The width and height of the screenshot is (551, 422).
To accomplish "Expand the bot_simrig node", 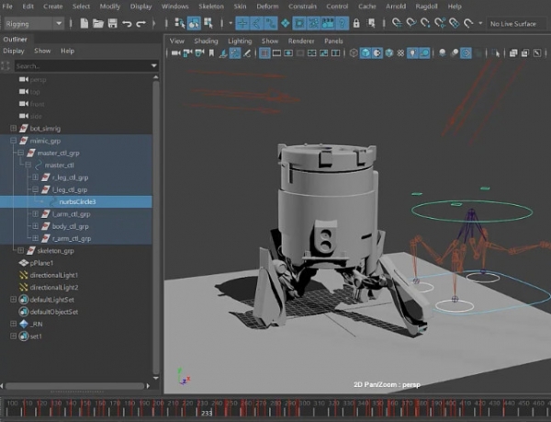I will pyautogui.click(x=13, y=129).
